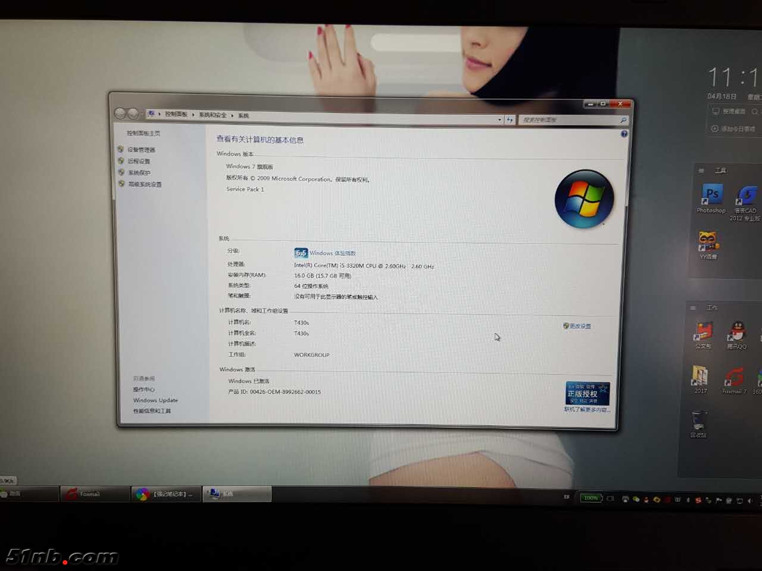The width and height of the screenshot is (762, 571).
Task: Open 腾讯QQ penguin shortcut
Action: (x=737, y=332)
